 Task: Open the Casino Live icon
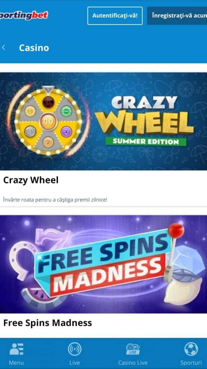(x=133, y=349)
